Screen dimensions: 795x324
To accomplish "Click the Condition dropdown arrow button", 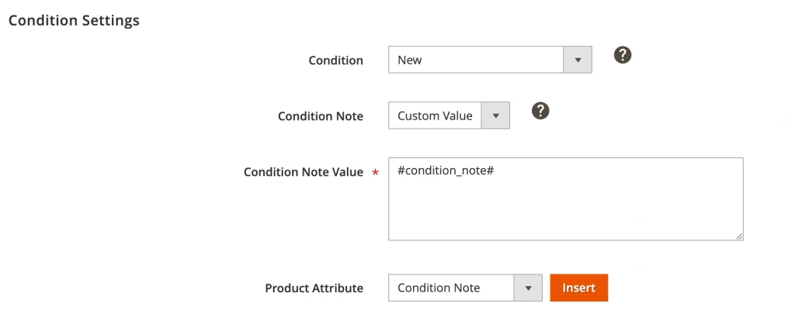I will click(x=578, y=60).
